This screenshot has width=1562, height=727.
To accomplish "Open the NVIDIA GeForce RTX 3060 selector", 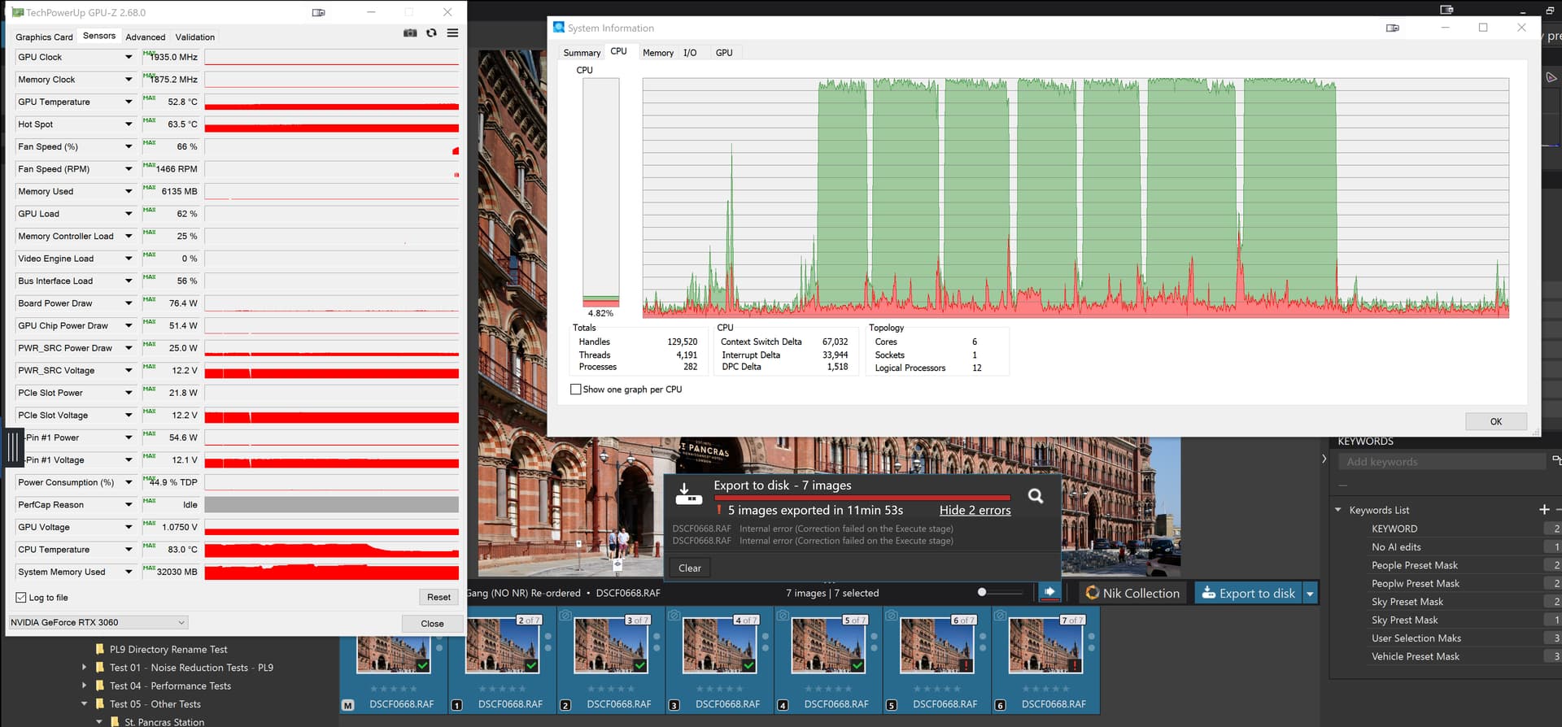I will pyautogui.click(x=98, y=623).
